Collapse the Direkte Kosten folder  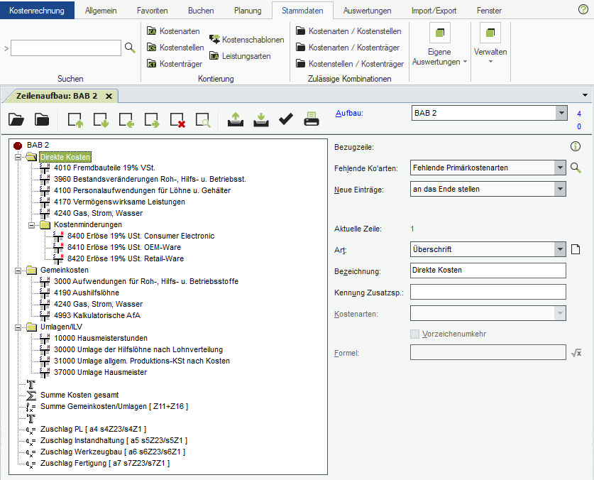[18, 157]
